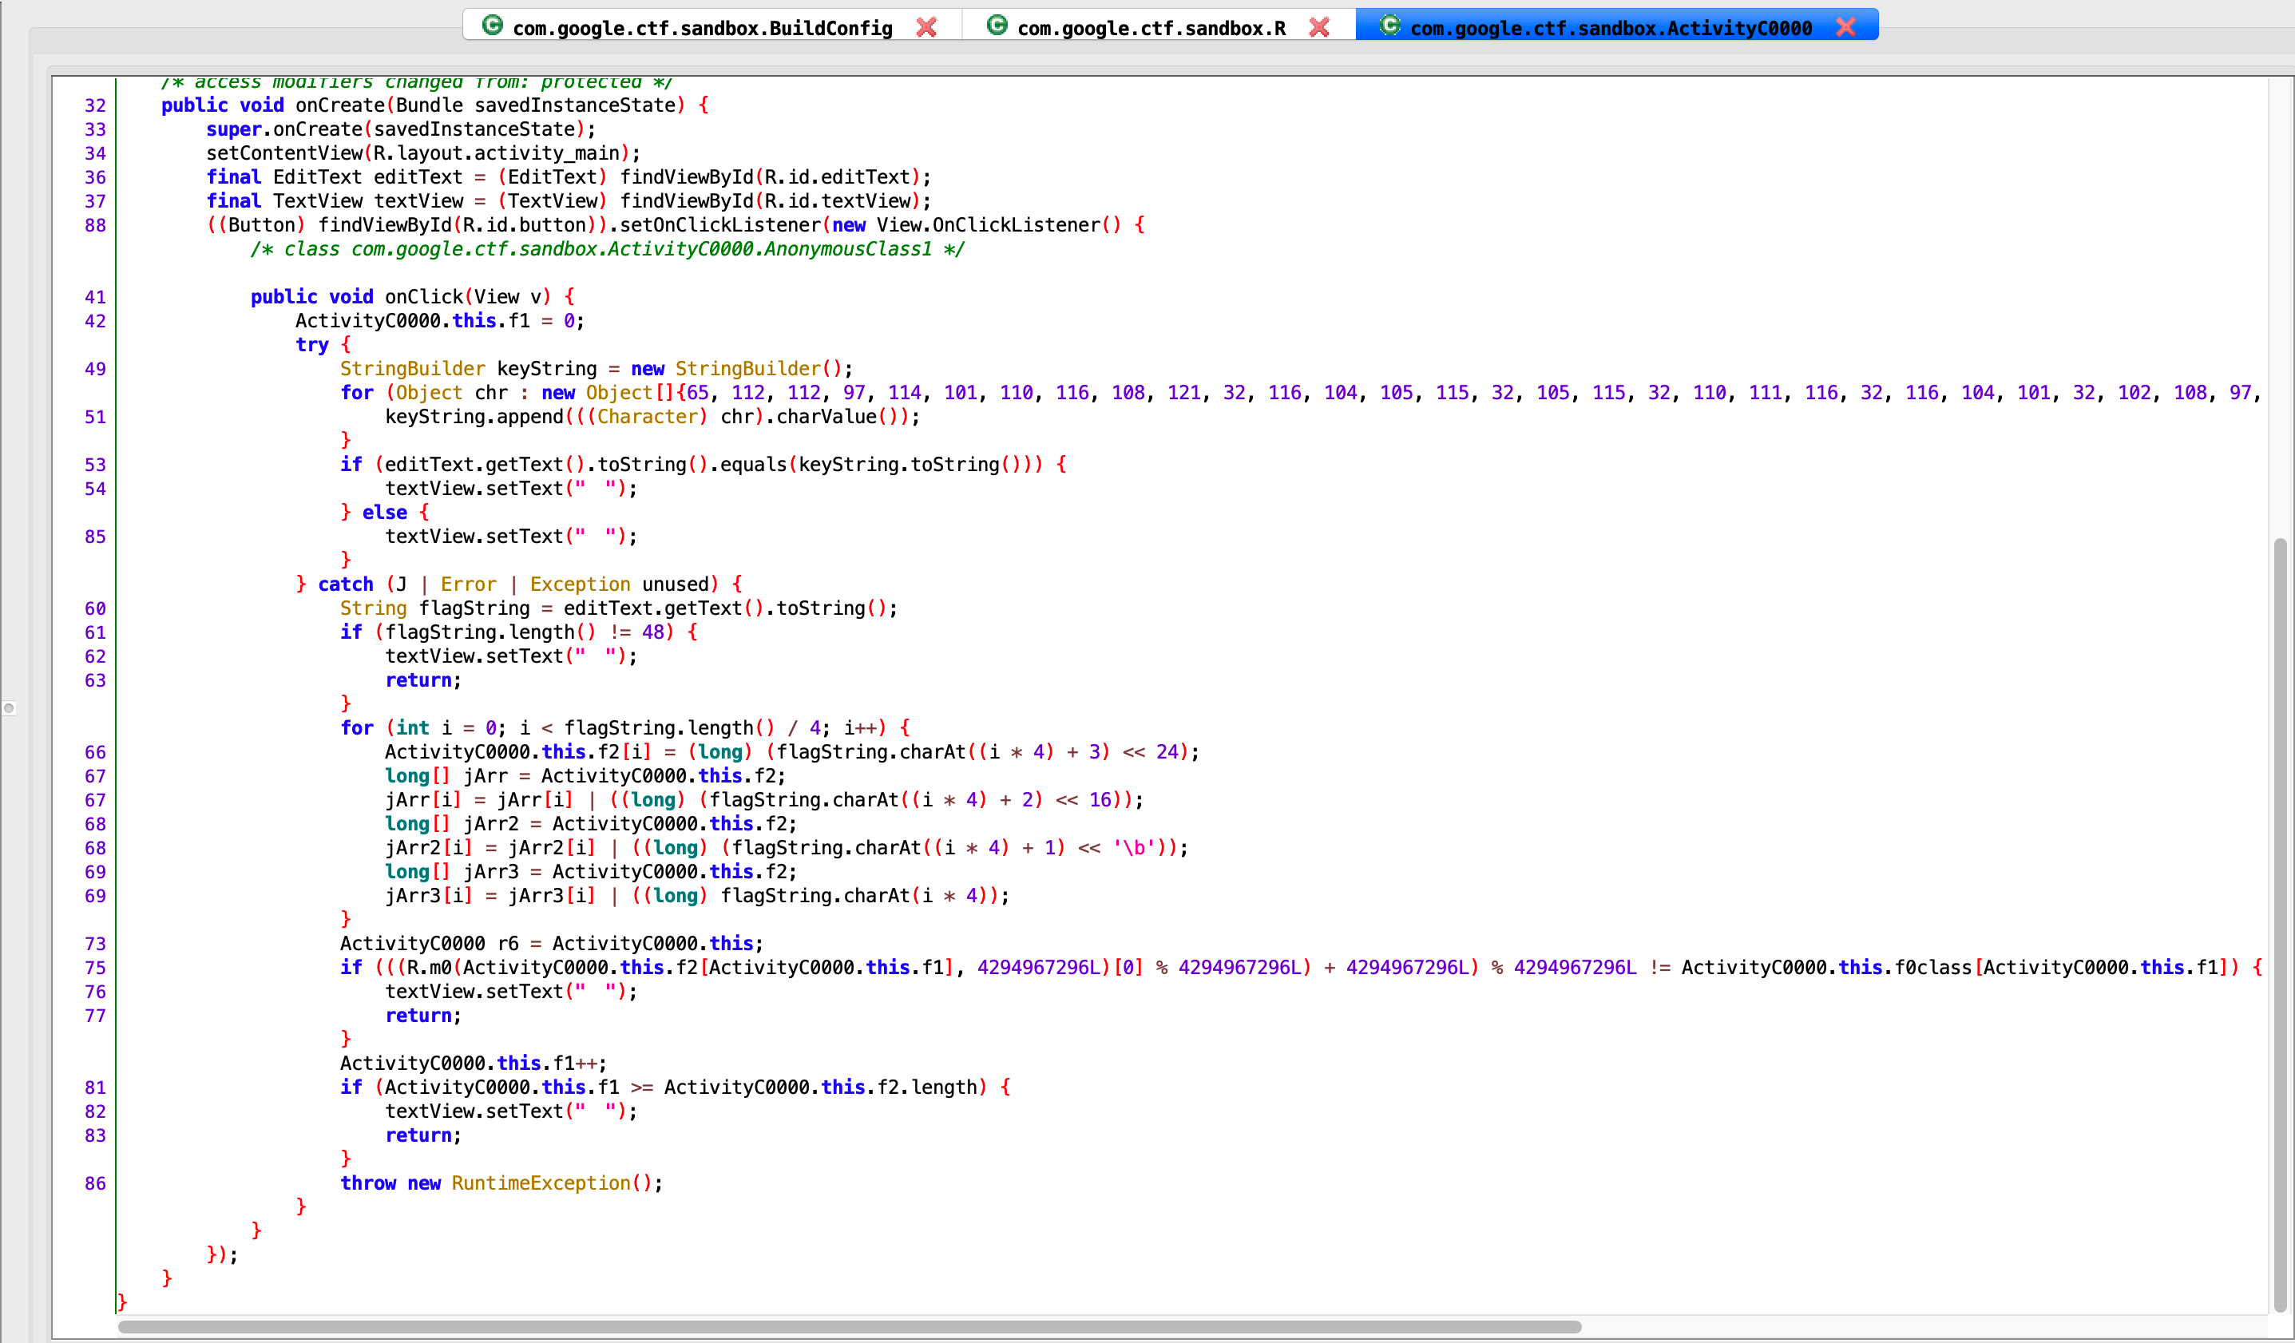Click line number 75 in the gutter
Screen dimensions: 2295x1343
(x=96, y=968)
